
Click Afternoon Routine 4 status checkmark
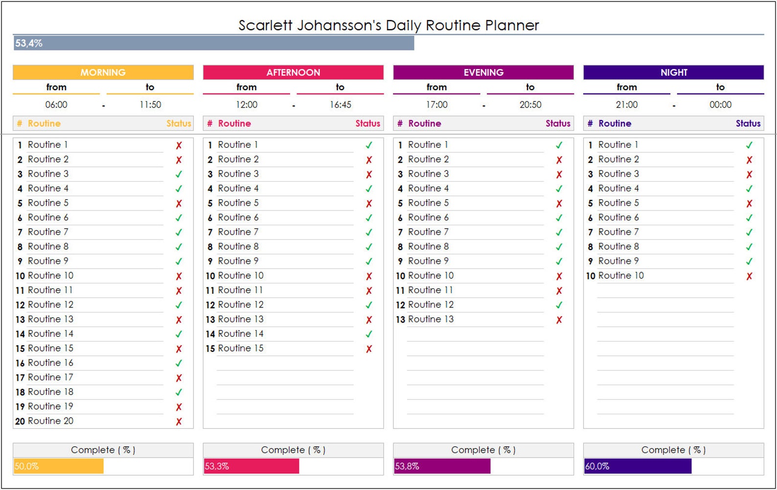(369, 189)
